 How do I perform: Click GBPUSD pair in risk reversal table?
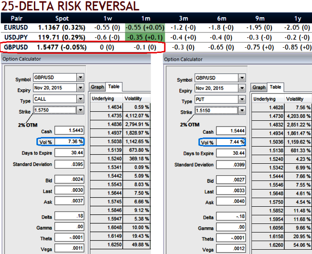click(x=16, y=47)
